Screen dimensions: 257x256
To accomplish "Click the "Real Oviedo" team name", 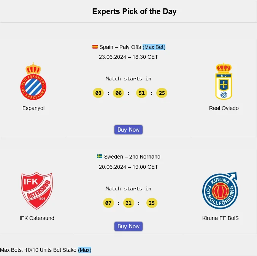I will click(x=224, y=108).
